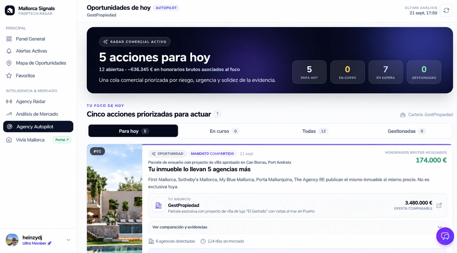Click the building icon by 6 agencias detectadas

tap(151, 241)
